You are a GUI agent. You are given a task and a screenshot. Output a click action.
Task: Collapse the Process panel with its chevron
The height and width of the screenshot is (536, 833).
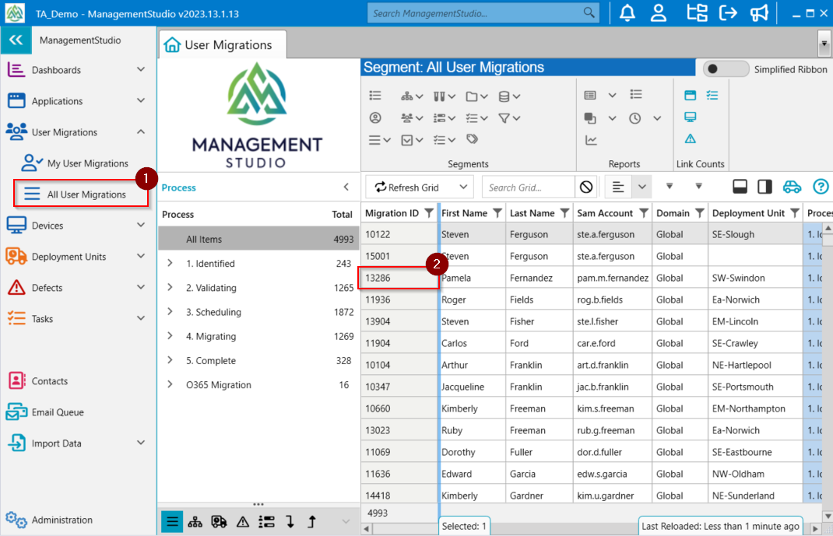(x=346, y=187)
